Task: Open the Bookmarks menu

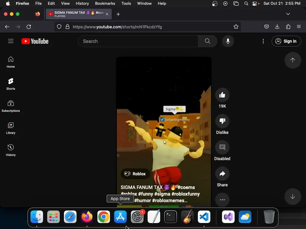Action: pyautogui.click(x=105, y=4)
